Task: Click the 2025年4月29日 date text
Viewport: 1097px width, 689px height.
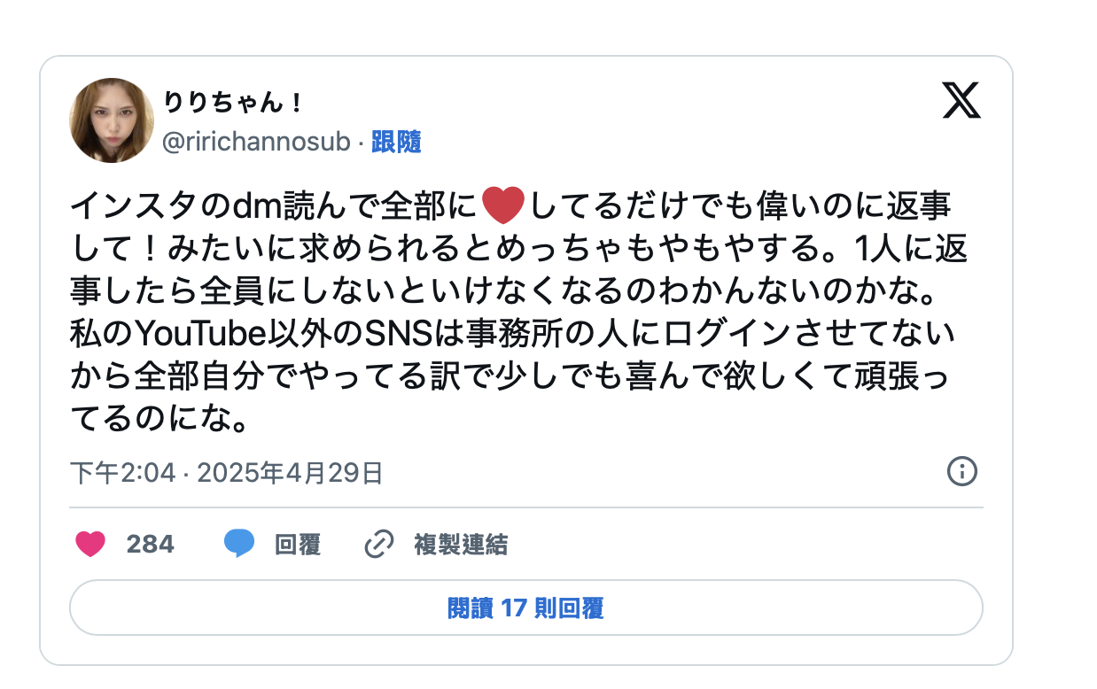Action: click(290, 473)
